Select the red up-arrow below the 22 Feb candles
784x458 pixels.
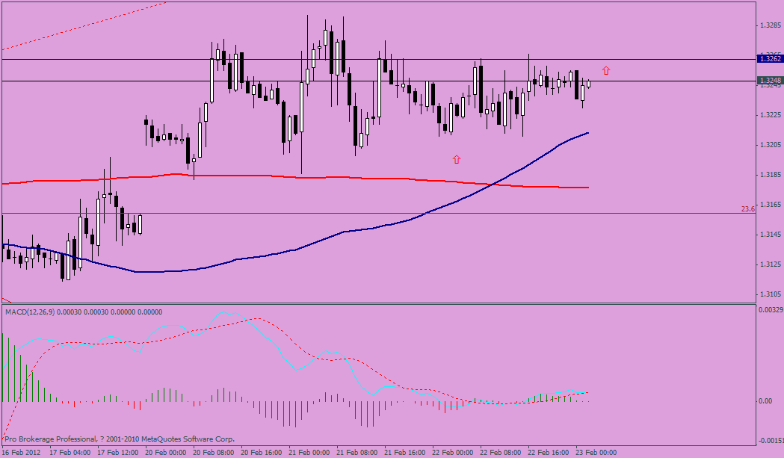457,159
